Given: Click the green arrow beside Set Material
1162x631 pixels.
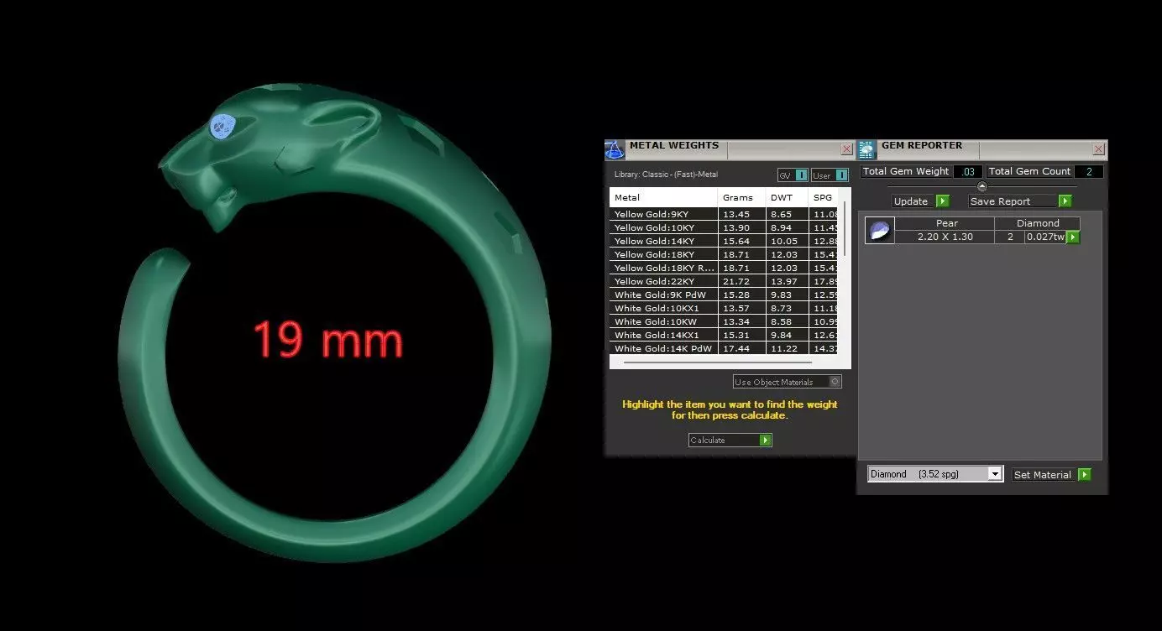Looking at the screenshot, I should point(1084,475).
